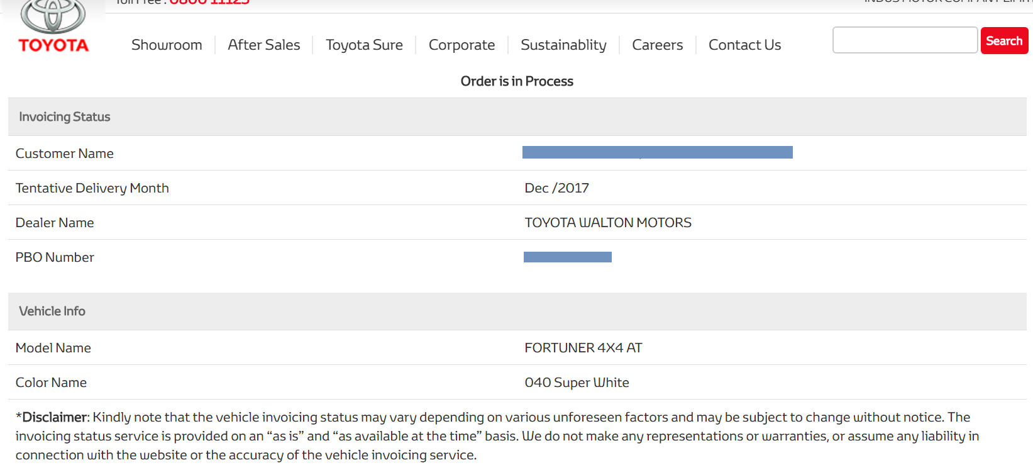Open the Toyota Sure menu

coord(364,45)
